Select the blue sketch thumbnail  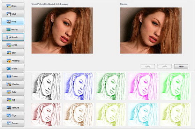tap(78, 86)
